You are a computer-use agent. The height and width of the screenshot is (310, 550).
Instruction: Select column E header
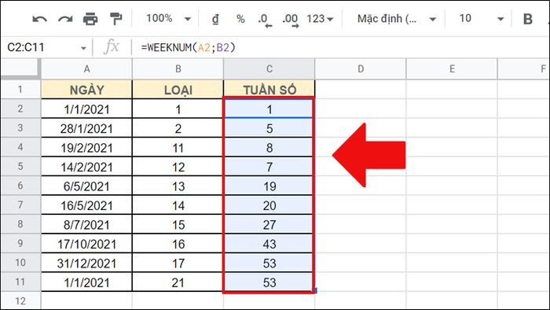[452, 68]
